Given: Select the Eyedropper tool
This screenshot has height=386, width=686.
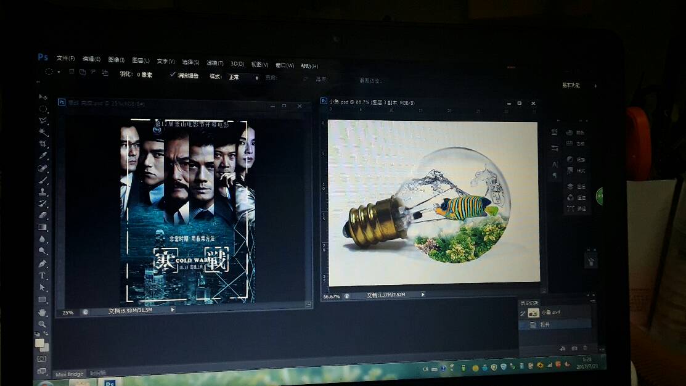Looking at the screenshot, I should [x=43, y=155].
